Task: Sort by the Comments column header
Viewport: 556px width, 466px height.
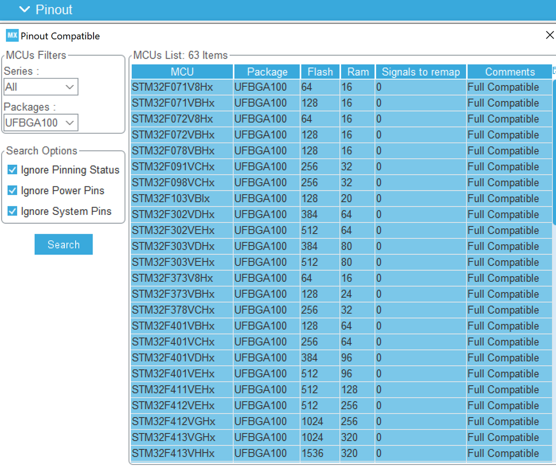Action: (x=510, y=72)
